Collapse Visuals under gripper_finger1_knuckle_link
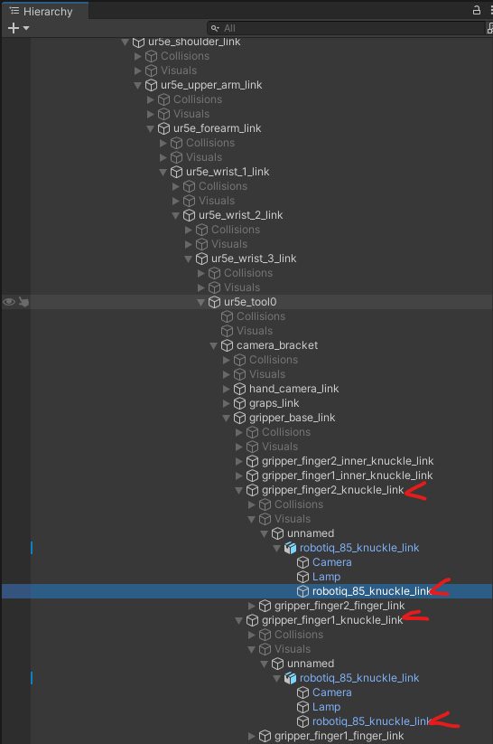The height and width of the screenshot is (744, 493). [252, 650]
